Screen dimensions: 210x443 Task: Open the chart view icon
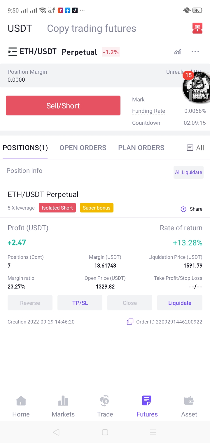click(178, 52)
